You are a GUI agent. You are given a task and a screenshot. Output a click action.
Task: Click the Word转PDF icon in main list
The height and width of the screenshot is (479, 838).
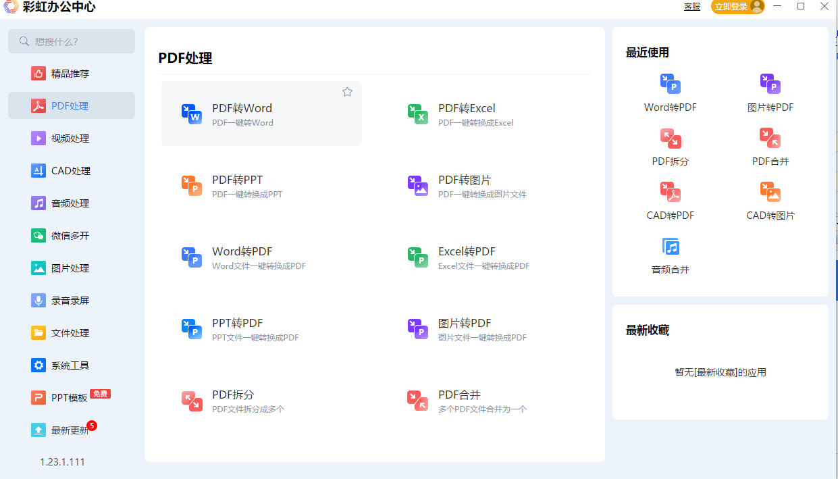coord(192,257)
